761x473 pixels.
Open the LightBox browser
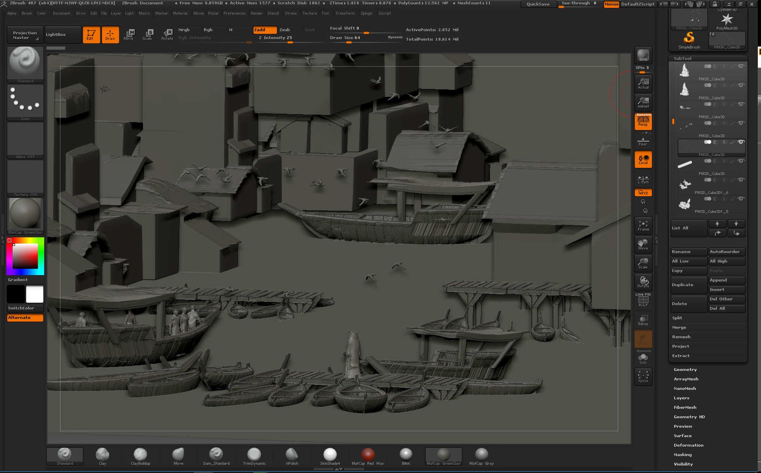(63, 35)
